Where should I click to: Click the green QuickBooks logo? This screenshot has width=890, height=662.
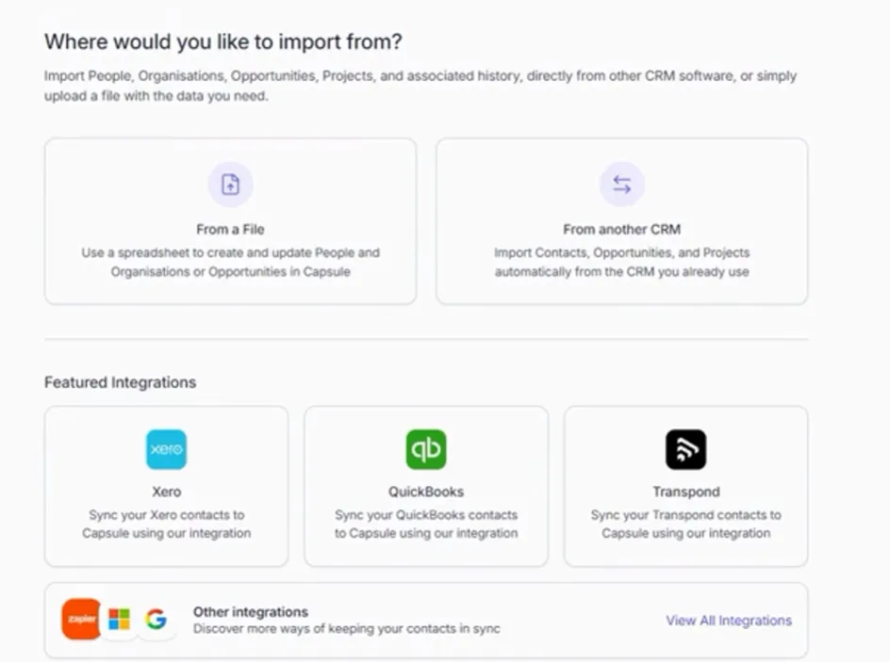pos(426,450)
